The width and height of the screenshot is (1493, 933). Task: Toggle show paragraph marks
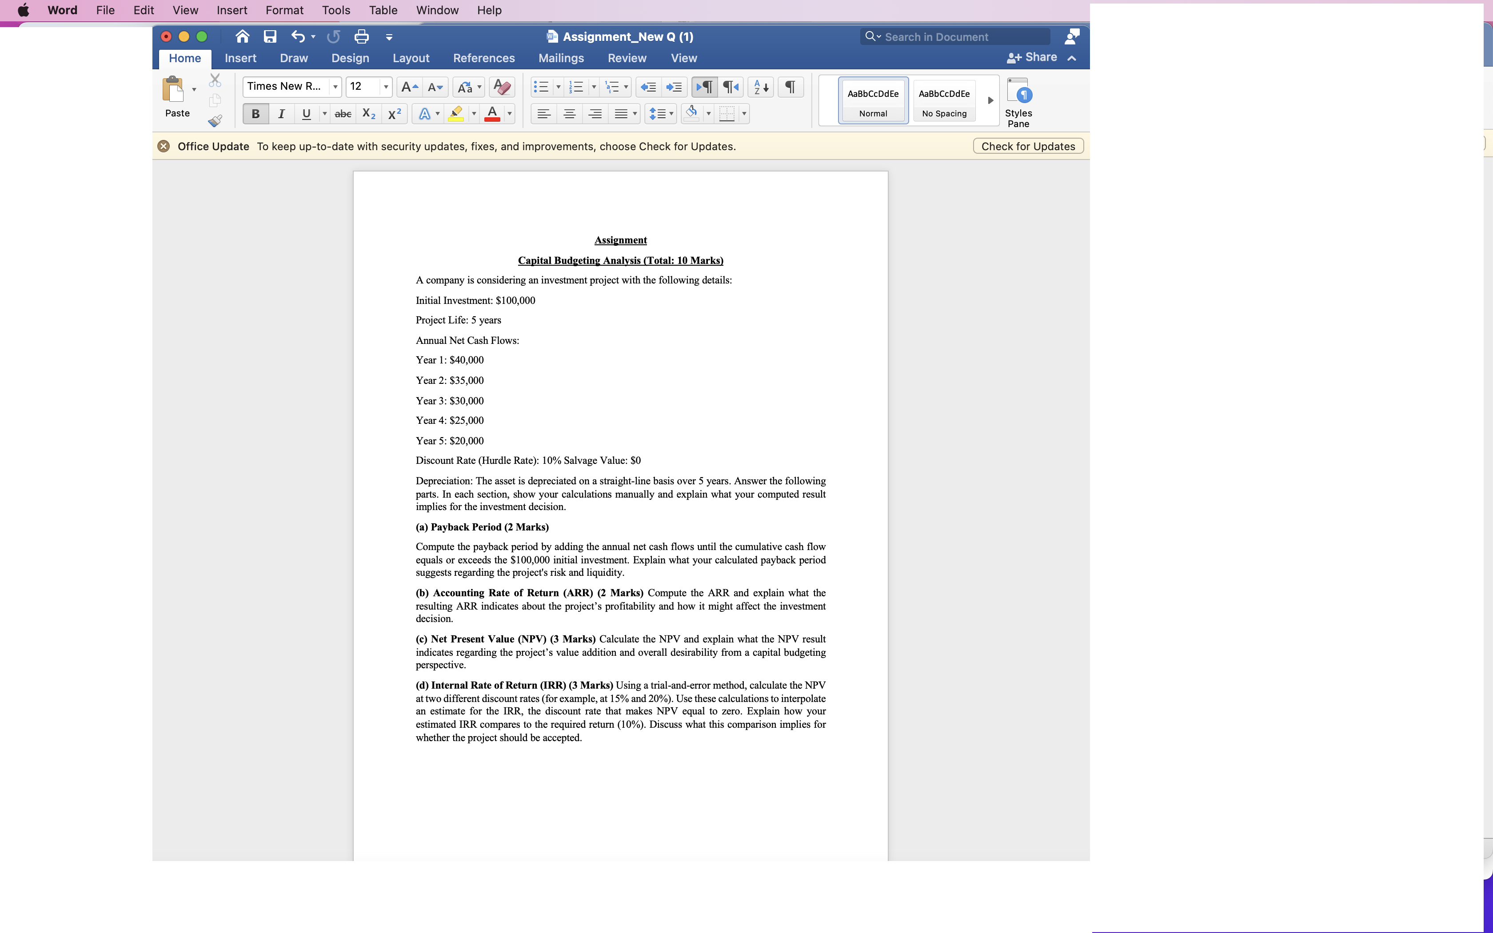coord(790,86)
